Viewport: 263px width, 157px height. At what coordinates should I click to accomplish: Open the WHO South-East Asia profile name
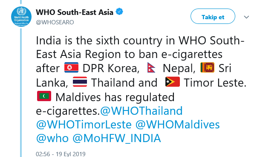point(75,12)
